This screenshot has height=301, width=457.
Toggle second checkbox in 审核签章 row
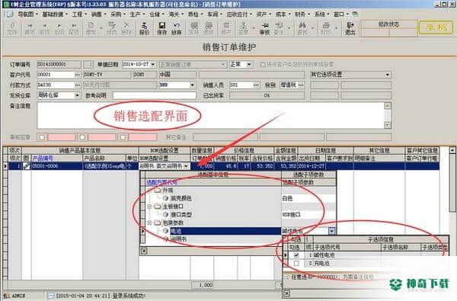pos(82,137)
